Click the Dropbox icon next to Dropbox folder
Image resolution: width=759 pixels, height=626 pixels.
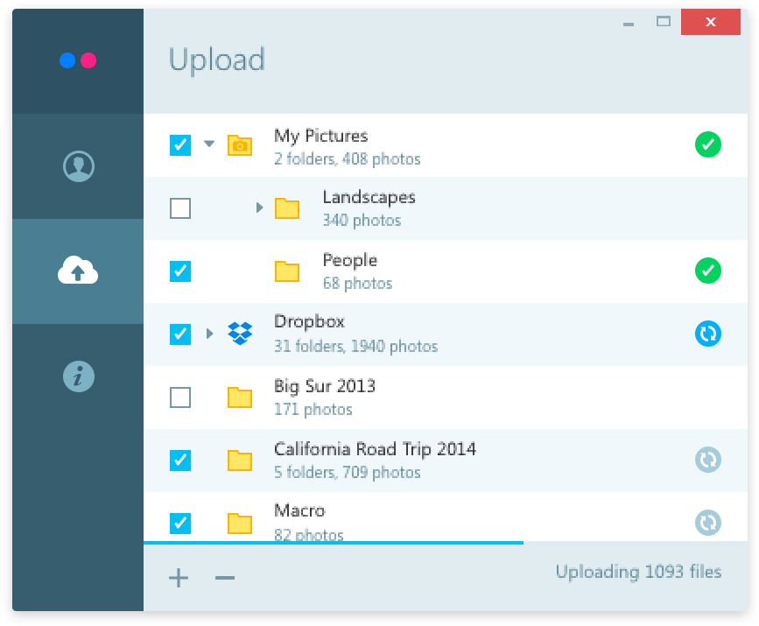point(239,334)
